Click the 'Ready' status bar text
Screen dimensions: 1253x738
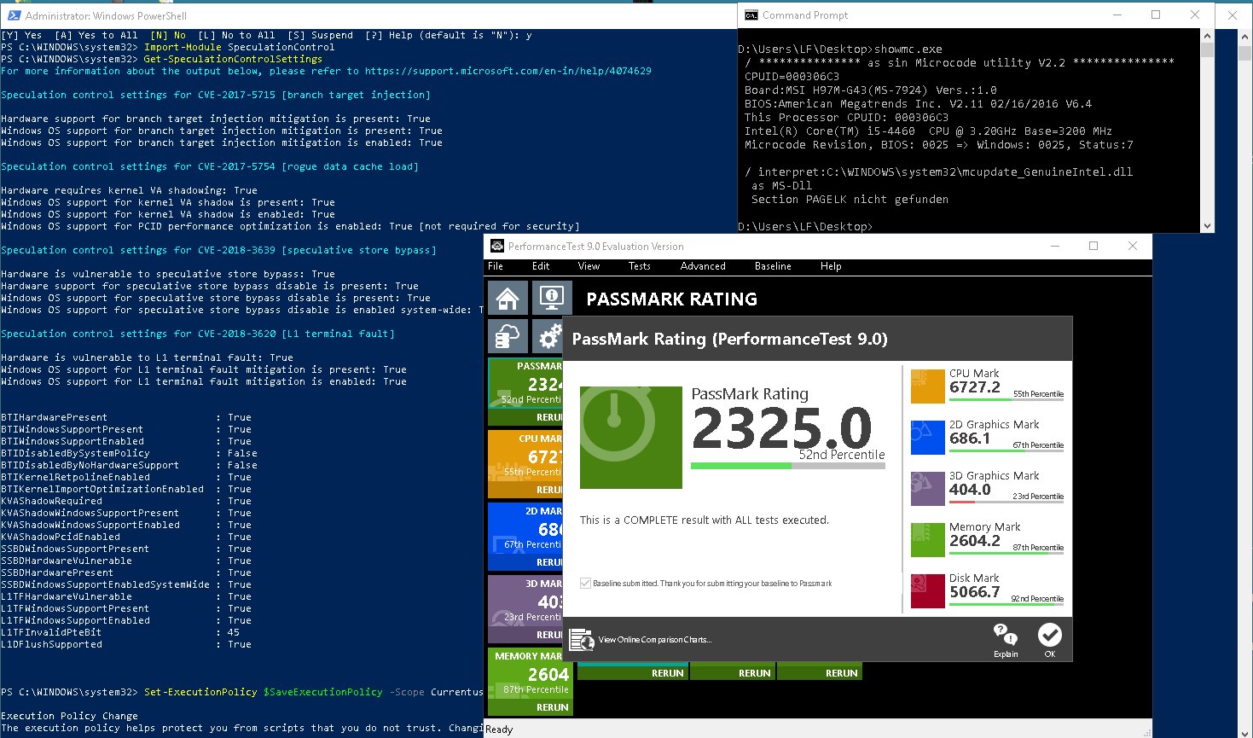pos(499,729)
